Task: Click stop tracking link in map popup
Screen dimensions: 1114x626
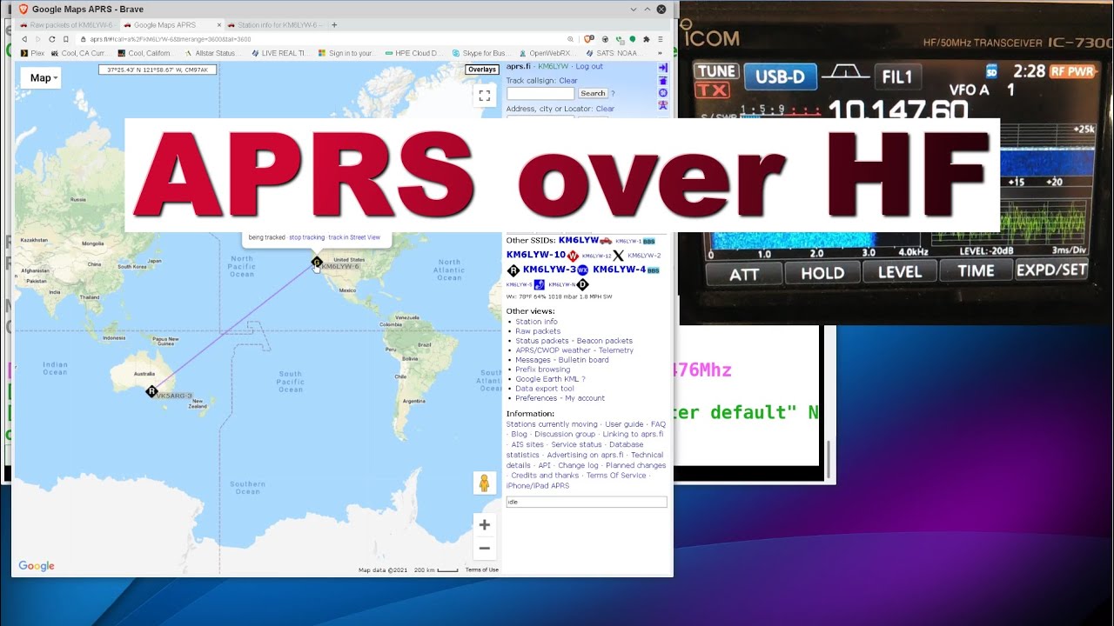Action: tap(306, 237)
